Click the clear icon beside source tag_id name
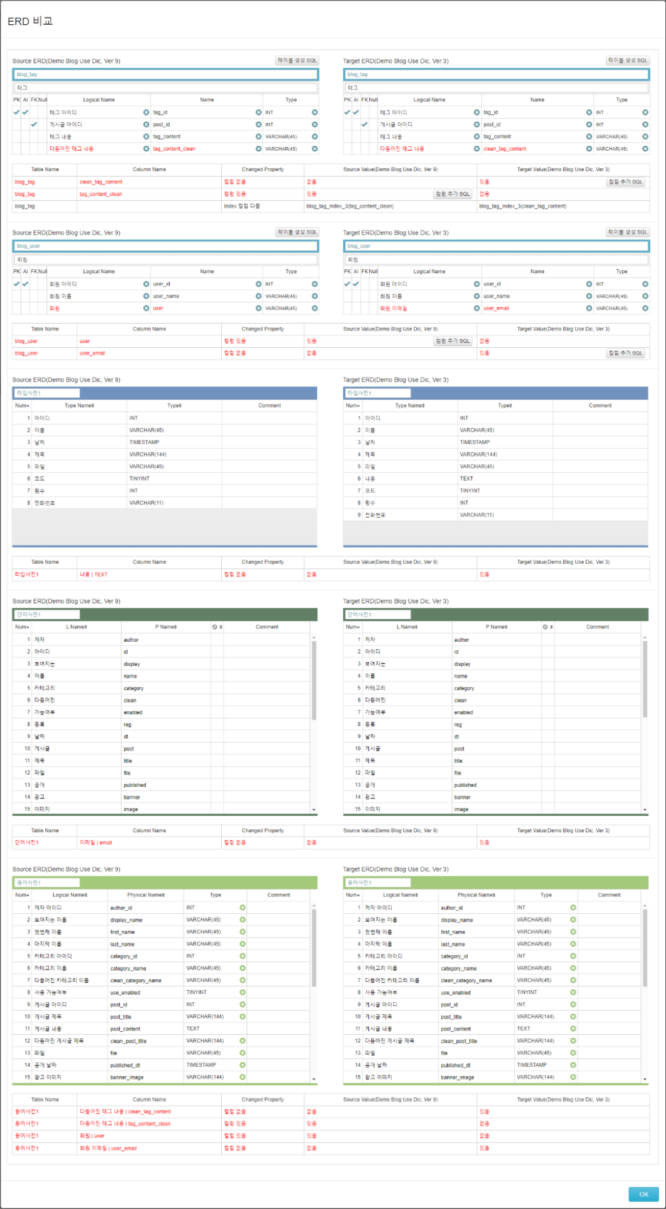This screenshot has width=666, height=1209. [259, 112]
